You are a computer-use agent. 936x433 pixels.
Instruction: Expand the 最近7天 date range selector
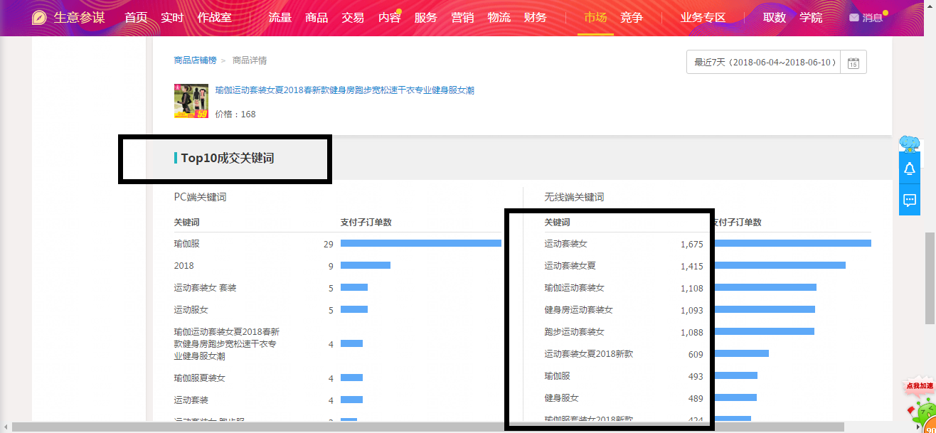(763, 63)
